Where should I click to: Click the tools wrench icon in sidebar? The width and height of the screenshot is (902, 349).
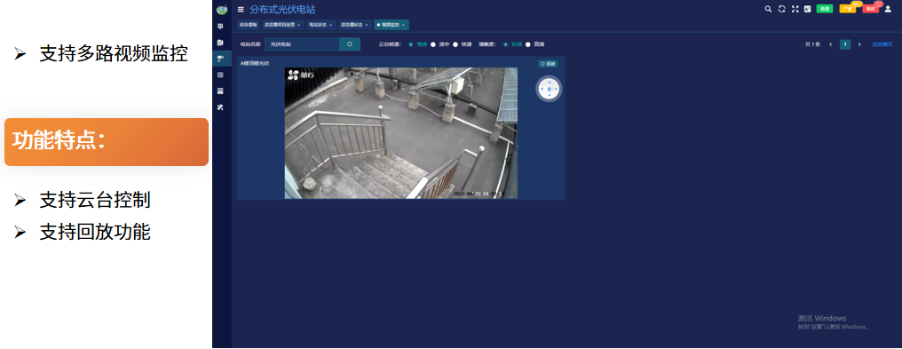220,107
